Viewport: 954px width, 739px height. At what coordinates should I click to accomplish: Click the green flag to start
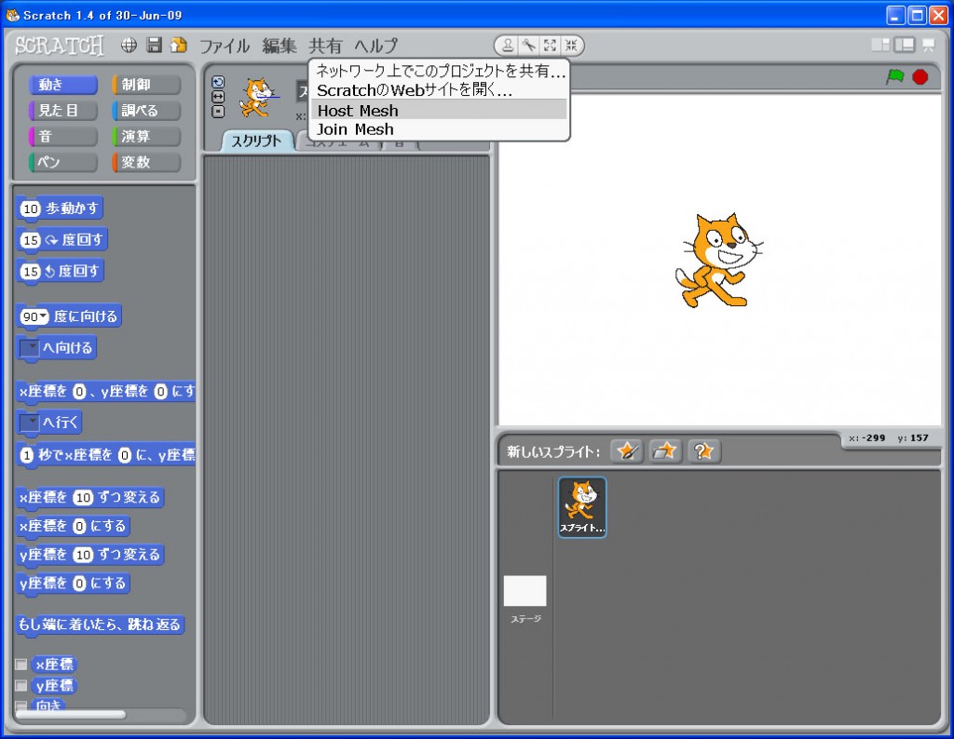(894, 77)
